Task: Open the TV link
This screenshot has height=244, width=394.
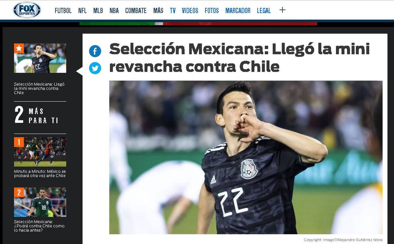Action: coord(172,11)
